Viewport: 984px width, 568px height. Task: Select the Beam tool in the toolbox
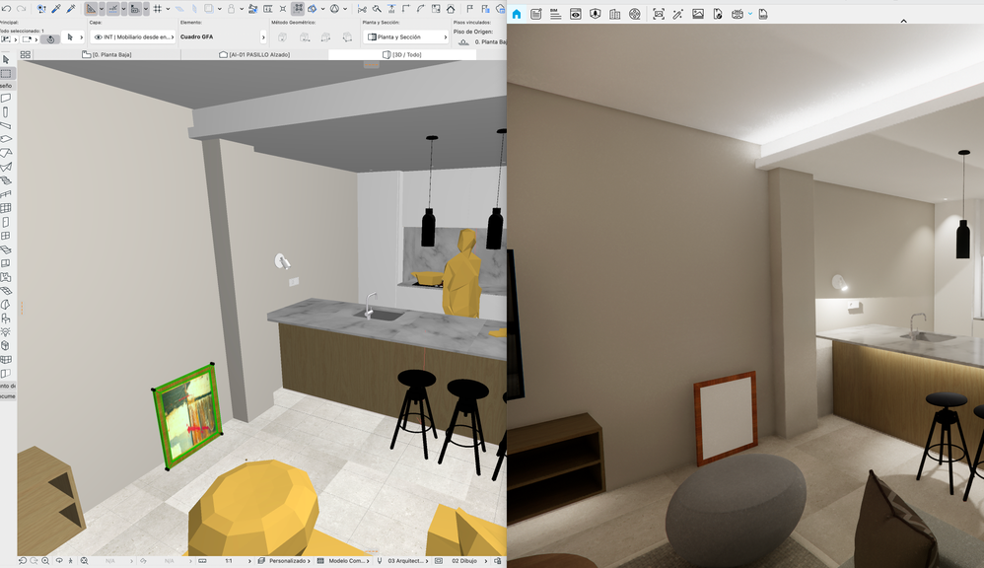6,125
